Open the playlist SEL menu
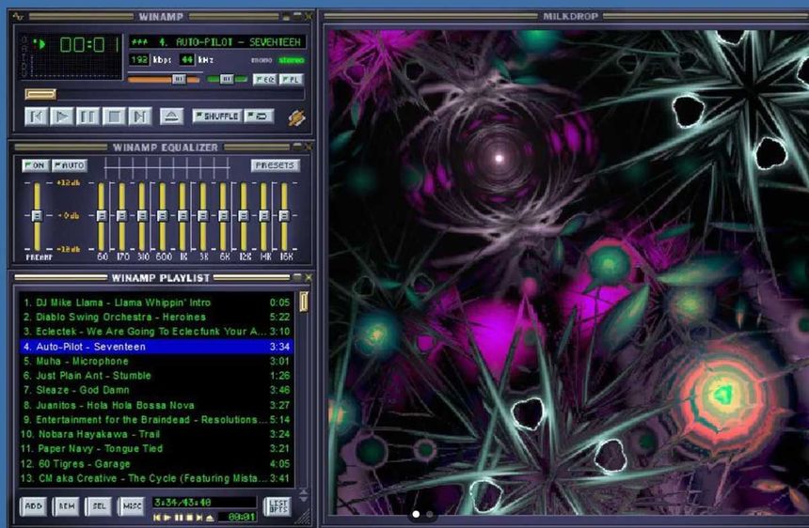809x528 pixels. pyautogui.click(x=99, y=506)
